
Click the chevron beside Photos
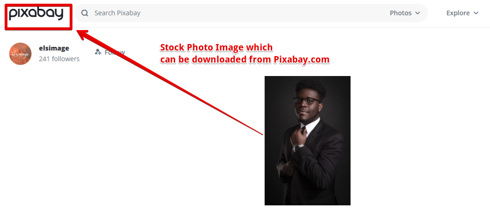point(418,13)
